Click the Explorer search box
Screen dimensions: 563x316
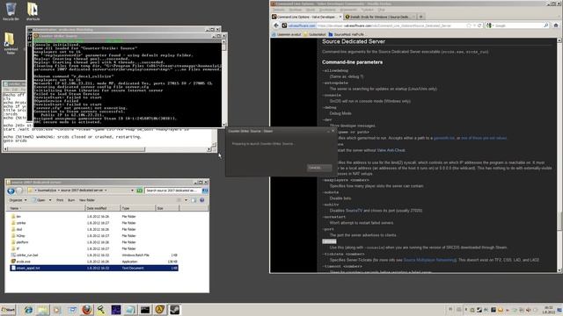(173, 190)
